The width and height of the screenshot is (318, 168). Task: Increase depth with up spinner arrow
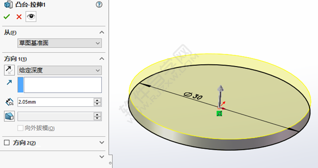click(97, 100)
